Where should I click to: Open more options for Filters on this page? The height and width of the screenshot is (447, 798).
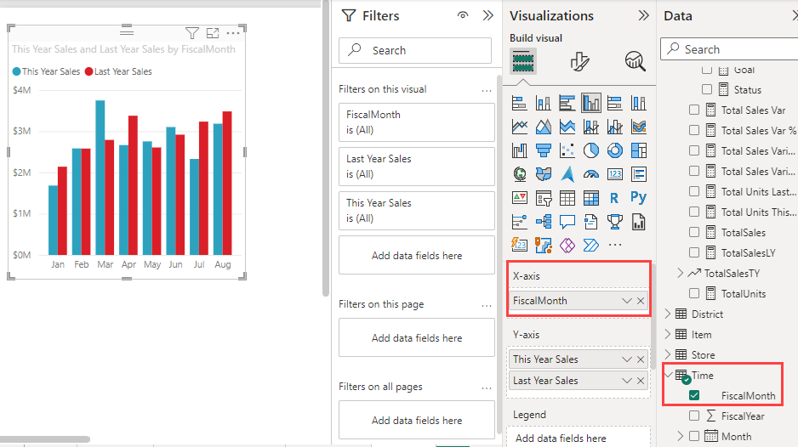tap(487, 306)
